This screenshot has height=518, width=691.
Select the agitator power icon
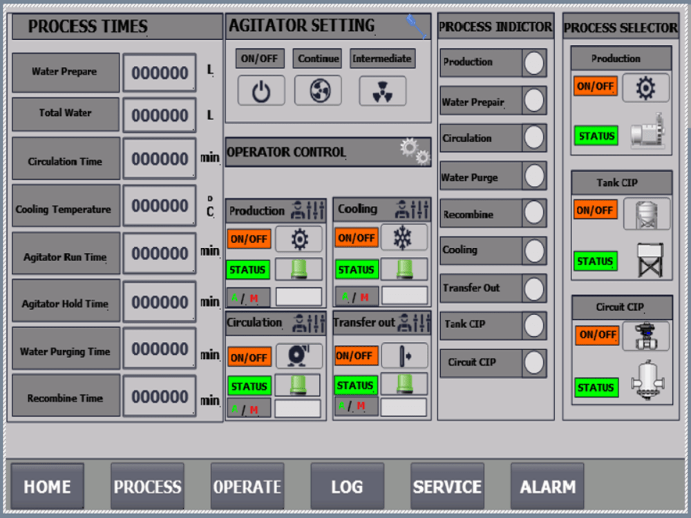pyautogui.click(x=261, y=90)
